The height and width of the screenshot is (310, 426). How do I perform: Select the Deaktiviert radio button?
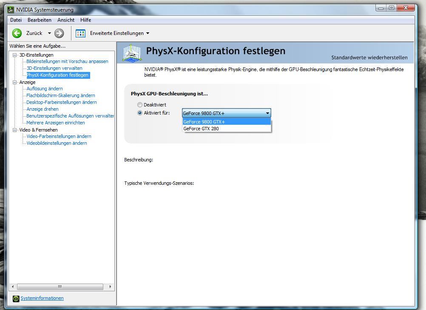click(x=139, y=105)
